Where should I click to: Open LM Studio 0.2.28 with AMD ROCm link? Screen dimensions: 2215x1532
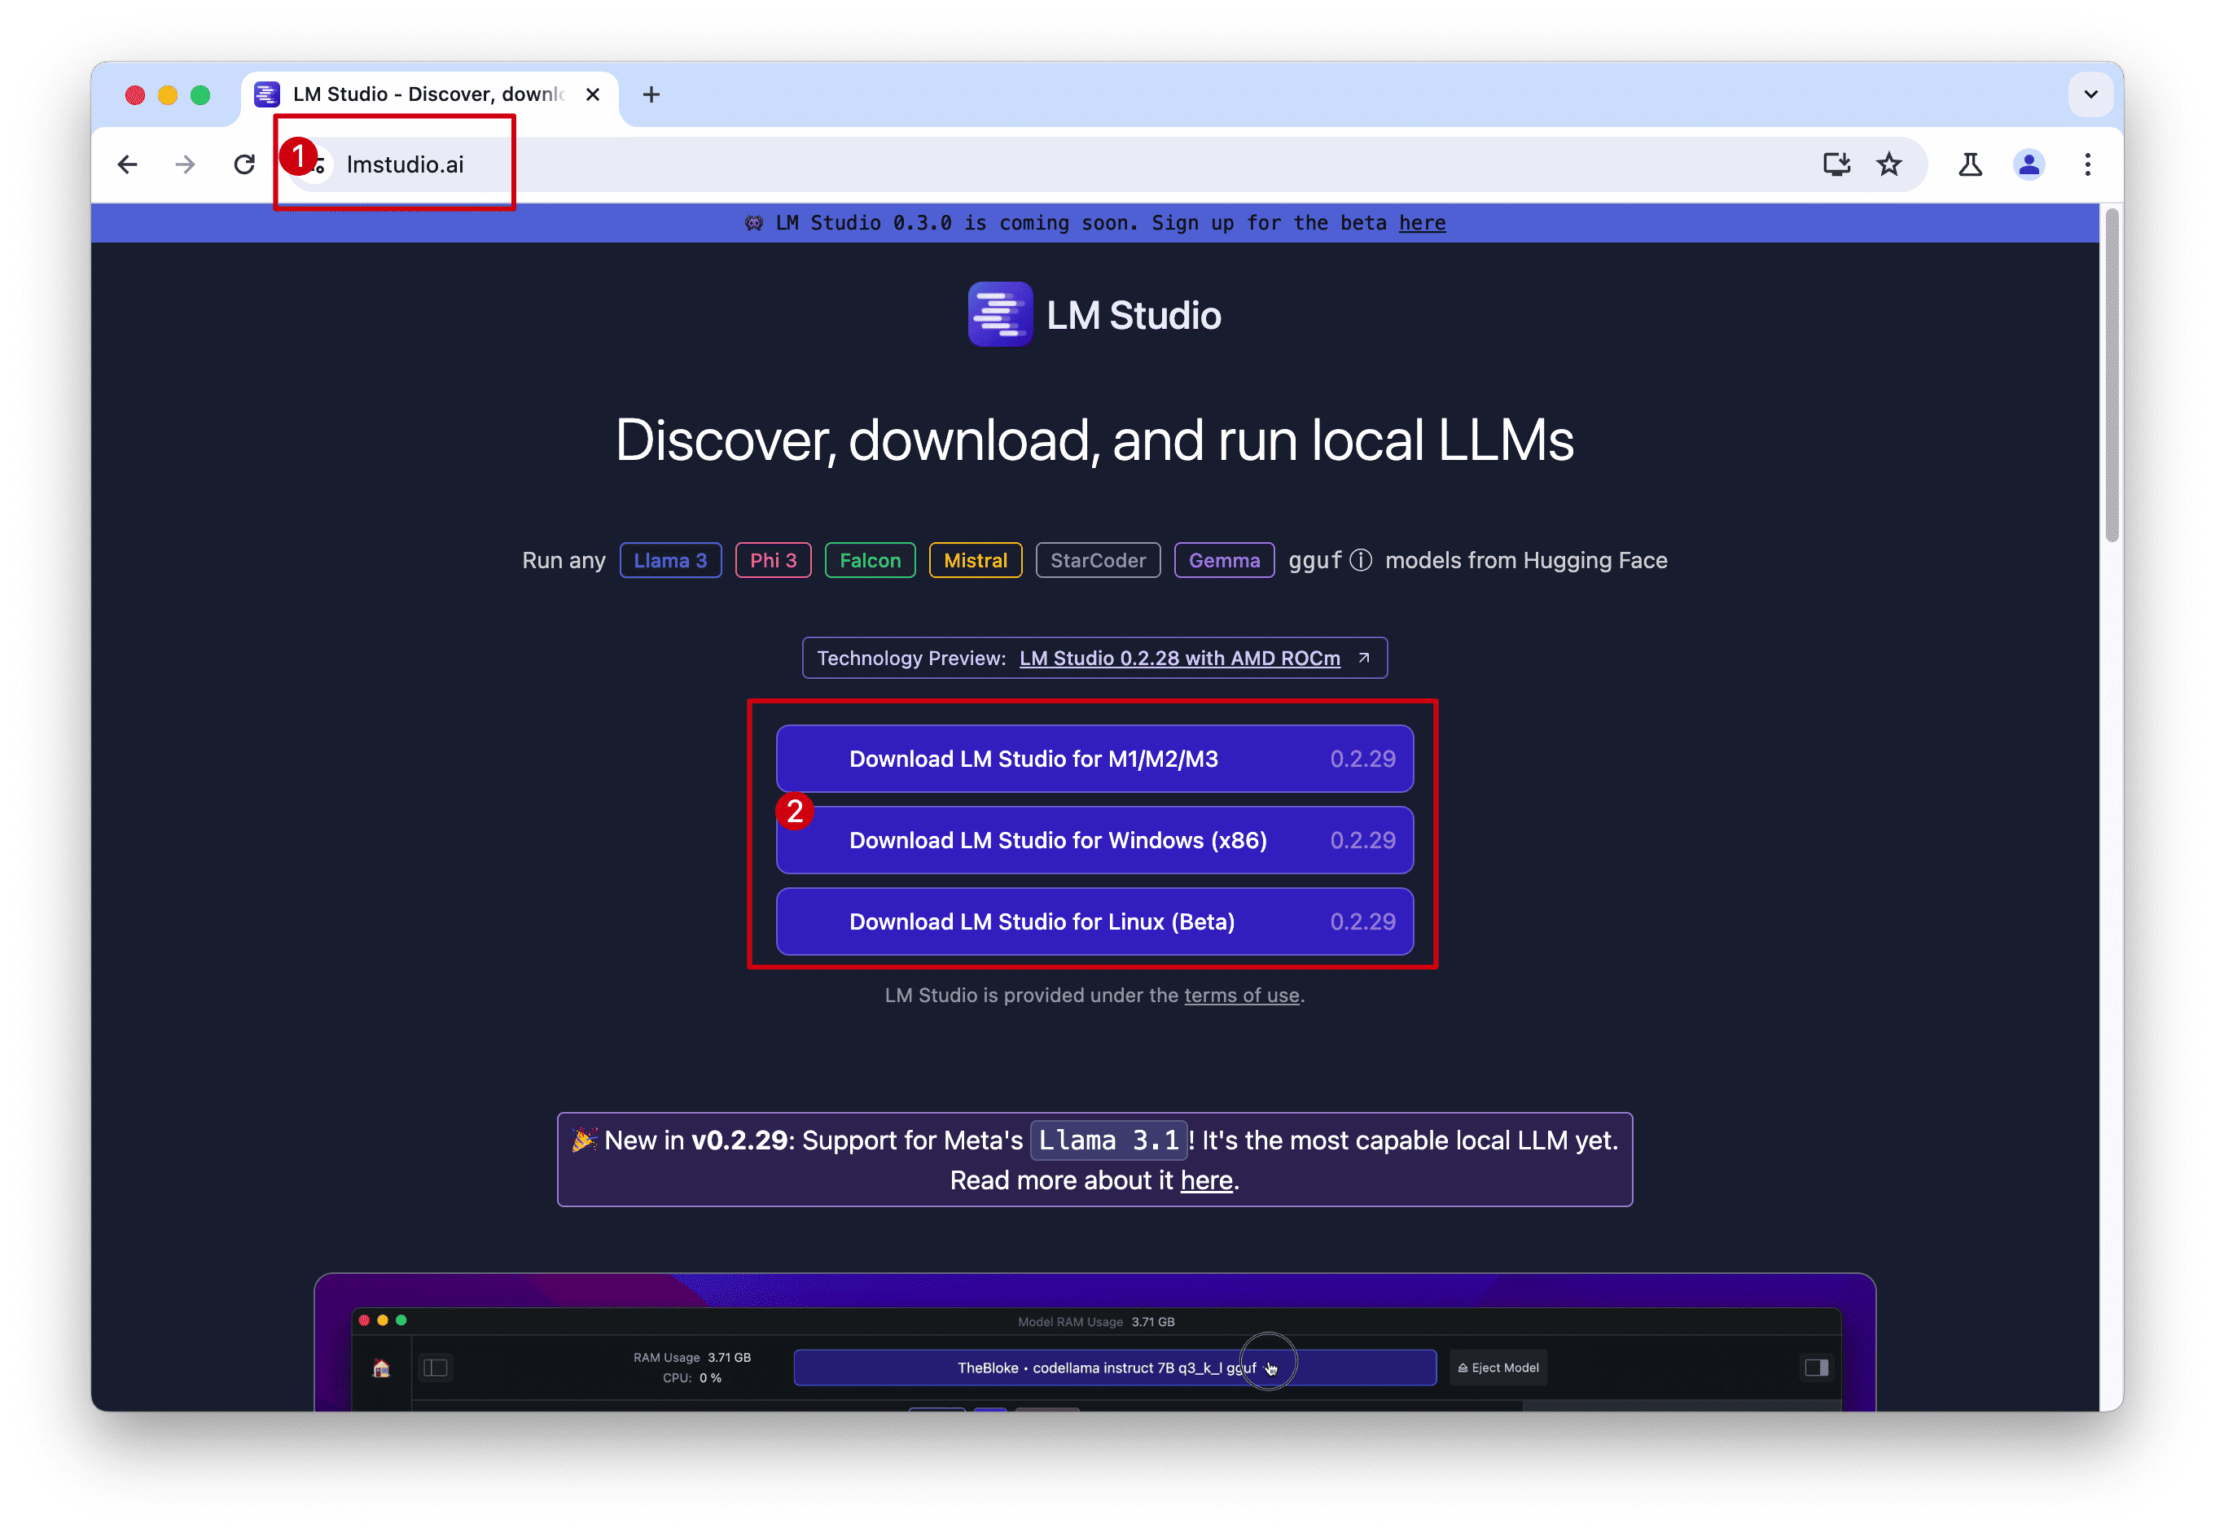pos(1178,658)
